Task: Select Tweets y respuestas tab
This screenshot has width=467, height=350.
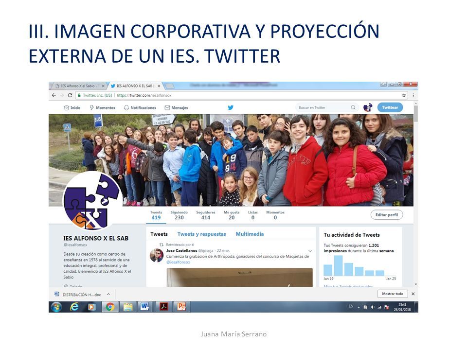Action: click(201, 234)
